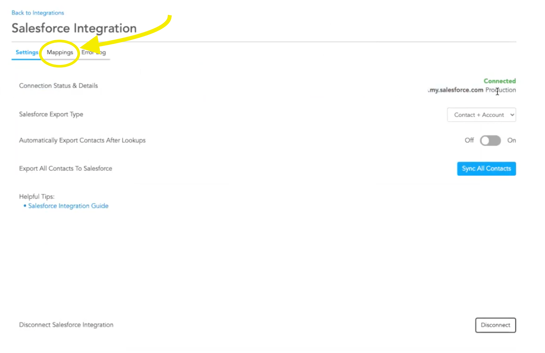Go back to Integrations page
The image size is (545, 353).
[38, 13]
